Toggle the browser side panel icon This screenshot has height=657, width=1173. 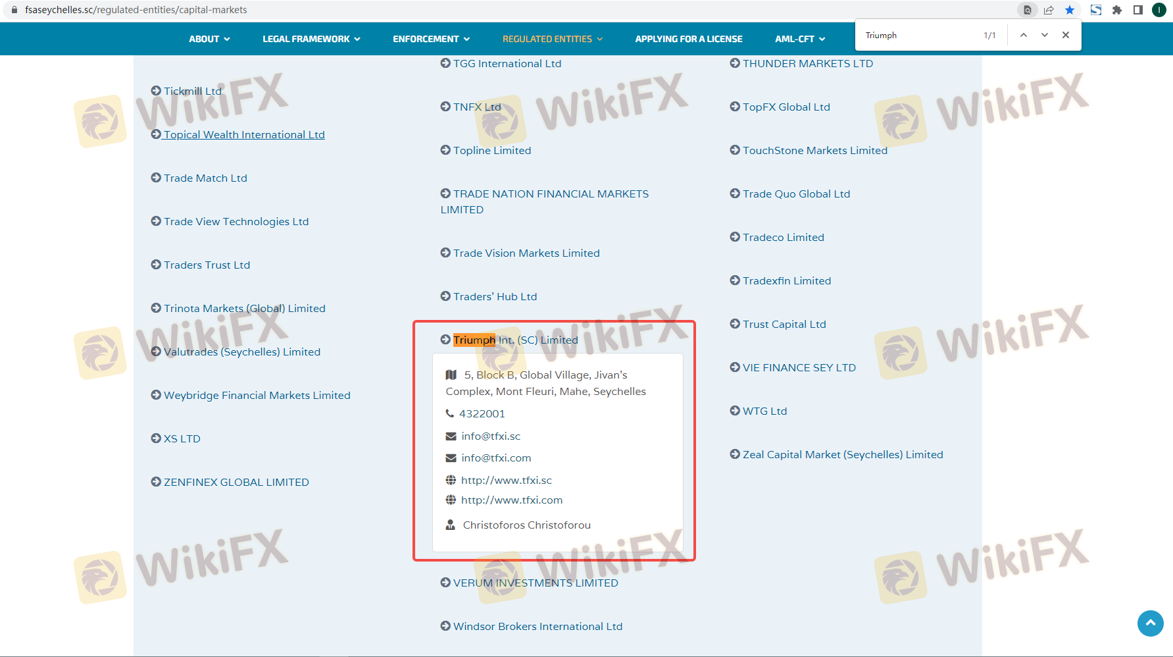(x=1138, y=10)
